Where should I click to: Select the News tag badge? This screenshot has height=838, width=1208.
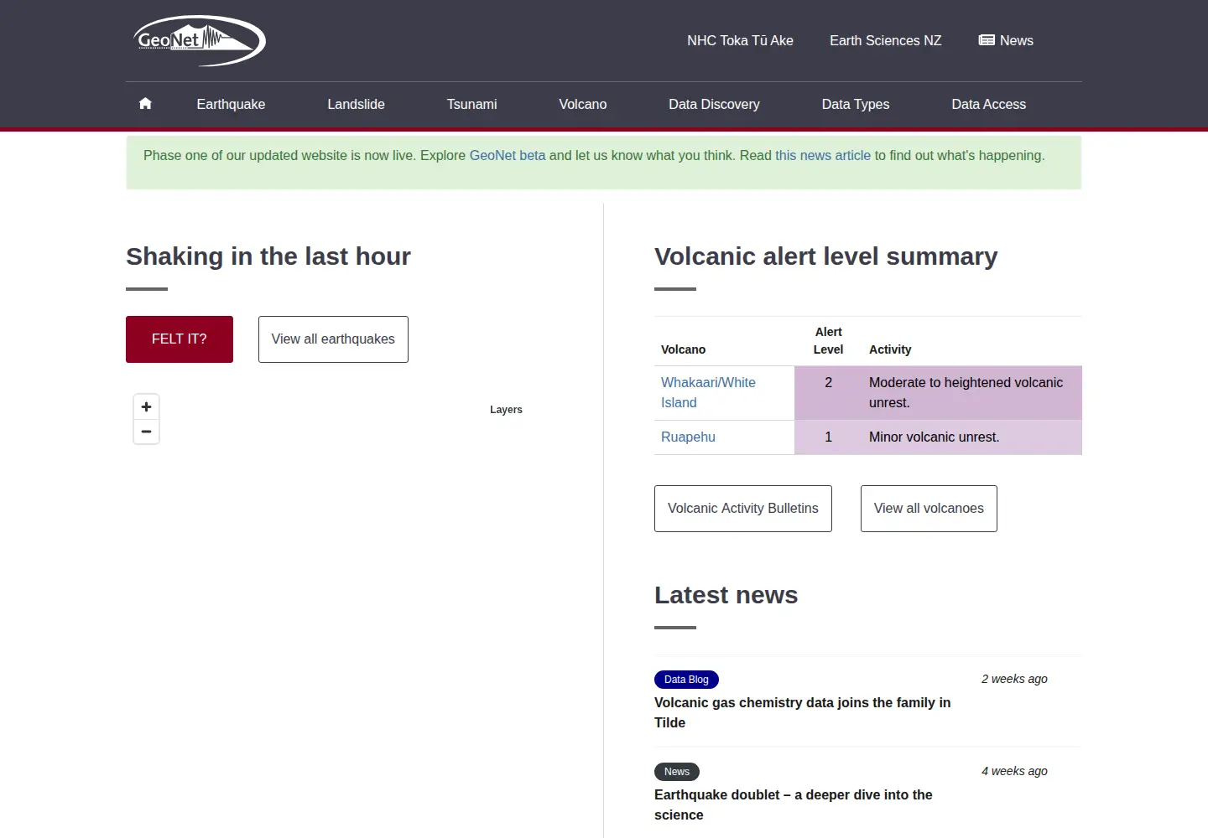click(x=677, y=772)
